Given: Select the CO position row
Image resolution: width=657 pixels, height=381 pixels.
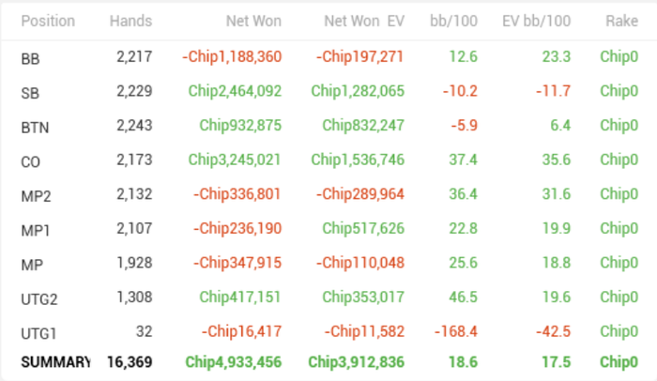Looking at the screenshot, I should coord(30,161).
